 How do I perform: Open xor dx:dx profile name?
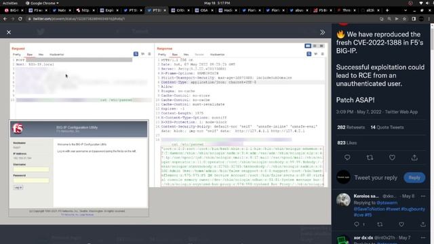pos(363,238)
